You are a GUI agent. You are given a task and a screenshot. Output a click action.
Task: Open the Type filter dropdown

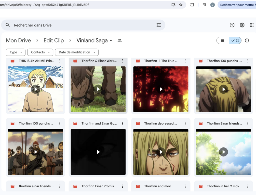click(16, 52)
